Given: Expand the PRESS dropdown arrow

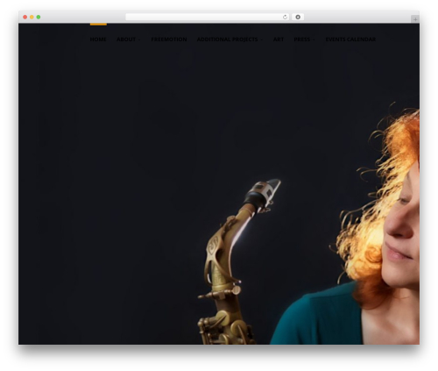Looking at the screenshot, I should tap(314, 39).
